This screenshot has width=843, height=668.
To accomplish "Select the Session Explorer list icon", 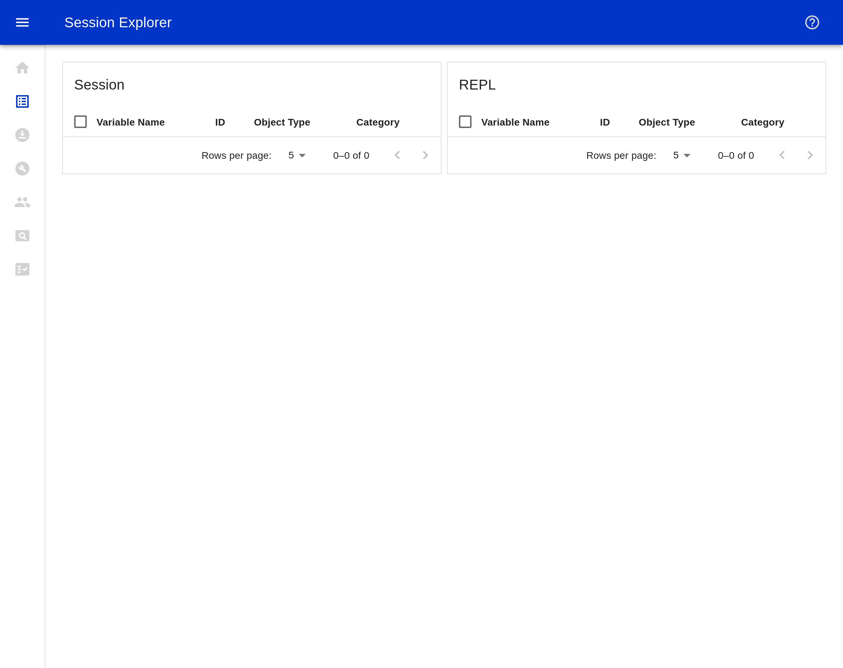I will [x=22, y=102].
